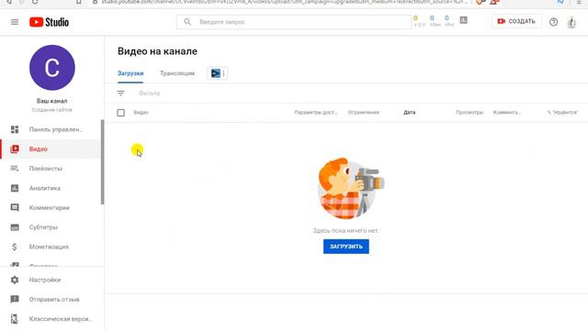The image size is (588, 330).
Task: Open Playlists icon in sidebar
Action: click(x=15, y=169)
